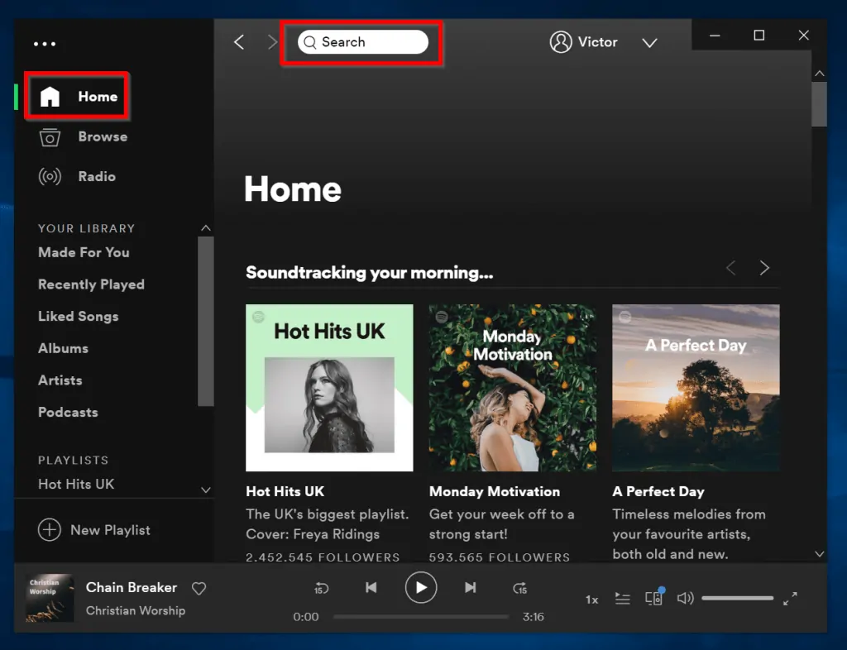Like Chain Breaker with the heart
The height and width of the screenshot is (650, 847).
(x=199, y=588)
